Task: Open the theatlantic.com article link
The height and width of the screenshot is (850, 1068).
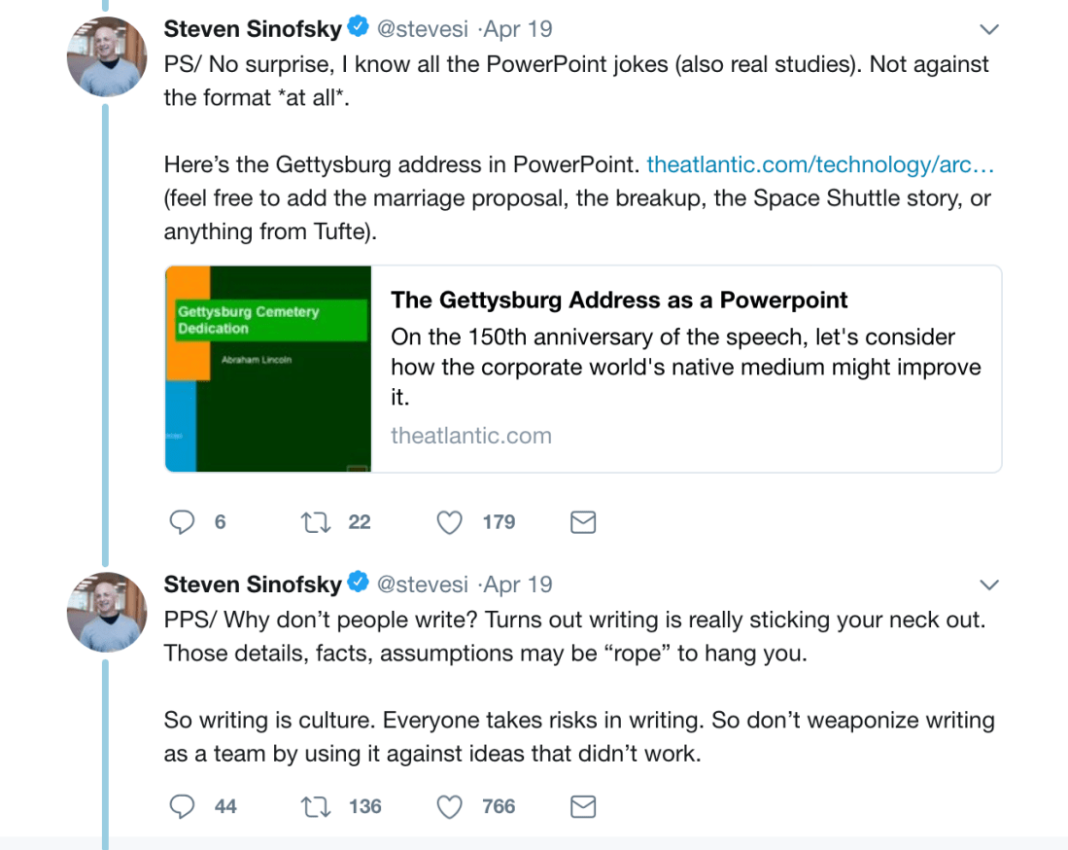Action: [x=821, y=164]
